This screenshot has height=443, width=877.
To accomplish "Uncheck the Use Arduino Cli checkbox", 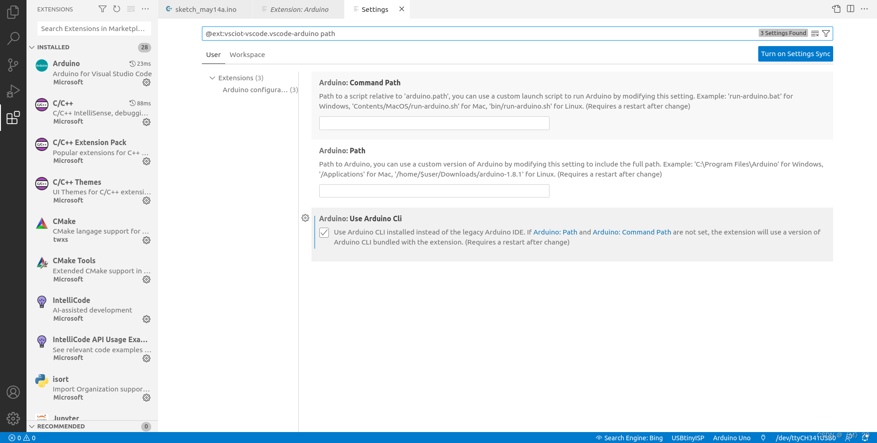I will [324, 233].
